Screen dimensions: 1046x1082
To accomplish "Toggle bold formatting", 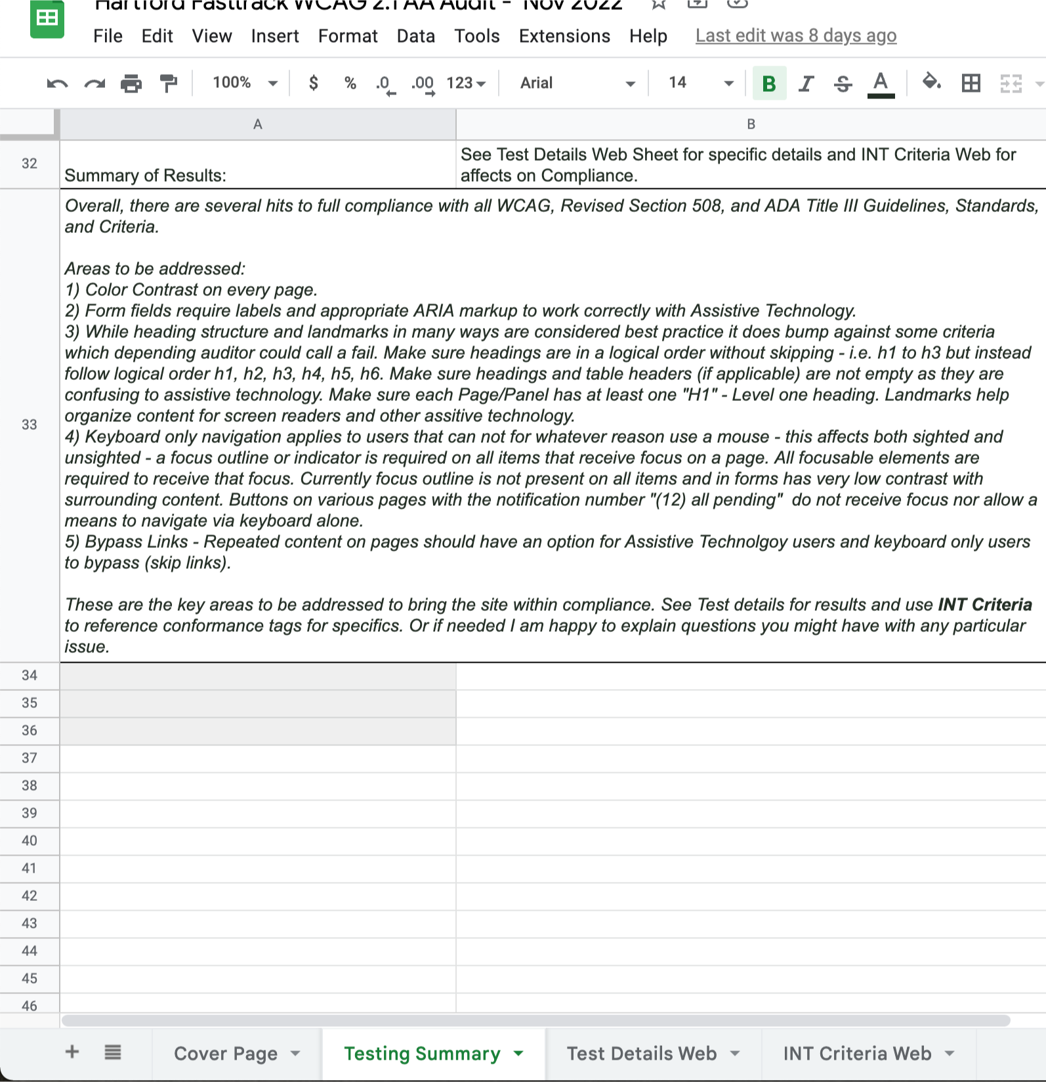I will click(x=769, y=83).
